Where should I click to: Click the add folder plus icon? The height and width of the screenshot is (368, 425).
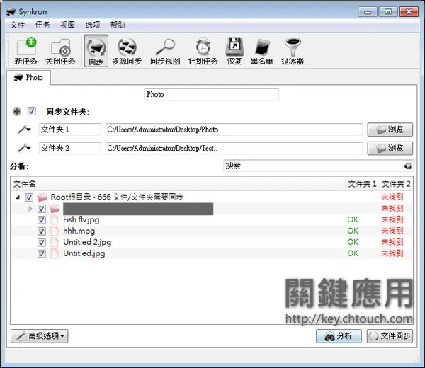pyautogui.click(x=17, y=111)
